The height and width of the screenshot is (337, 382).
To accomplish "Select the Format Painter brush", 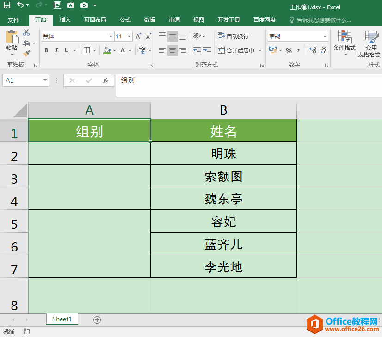I will click(x=26, y=53).
